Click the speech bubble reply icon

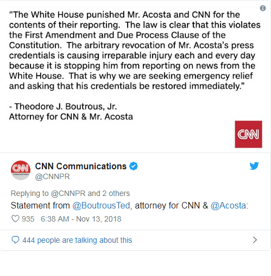15,240
